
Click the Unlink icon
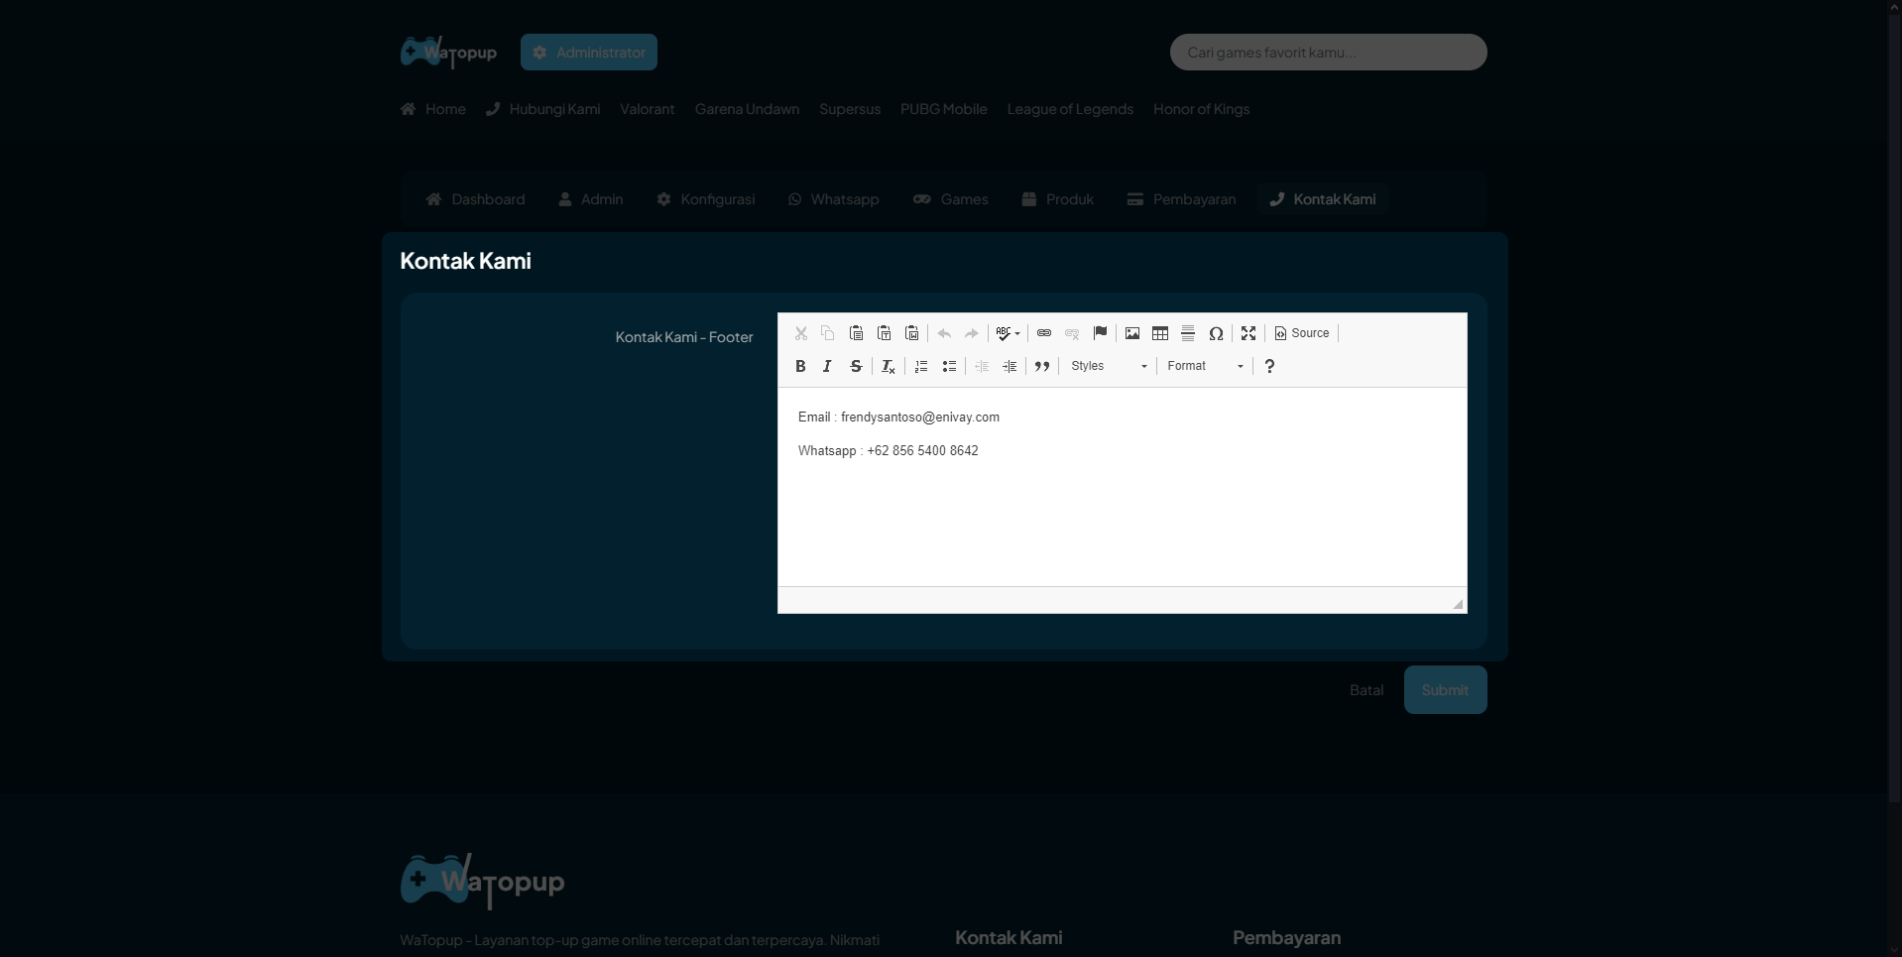coord(1072,333)
